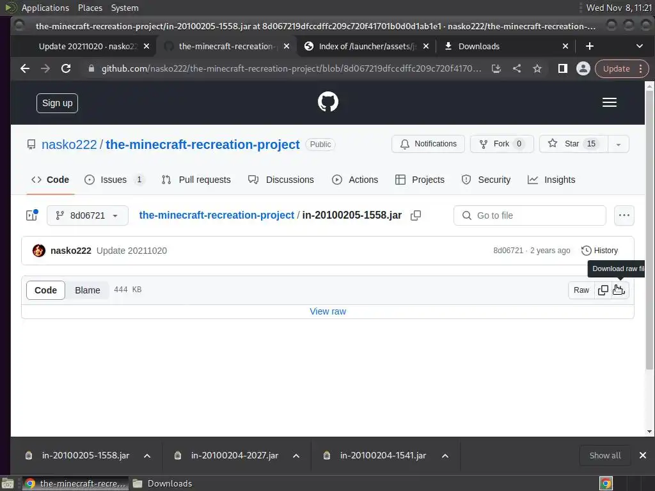Click the address bar URL

coord(291,68)
